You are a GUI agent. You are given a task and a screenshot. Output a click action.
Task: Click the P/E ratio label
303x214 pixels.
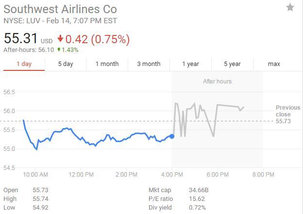[x=161, y=198]
